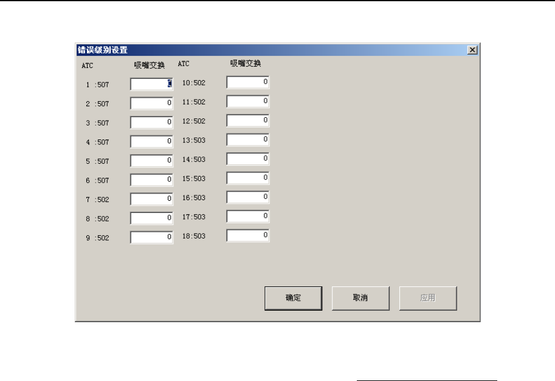
Task: Focus the input field for ATC 6 :507
Action: (x=151, y=180)
